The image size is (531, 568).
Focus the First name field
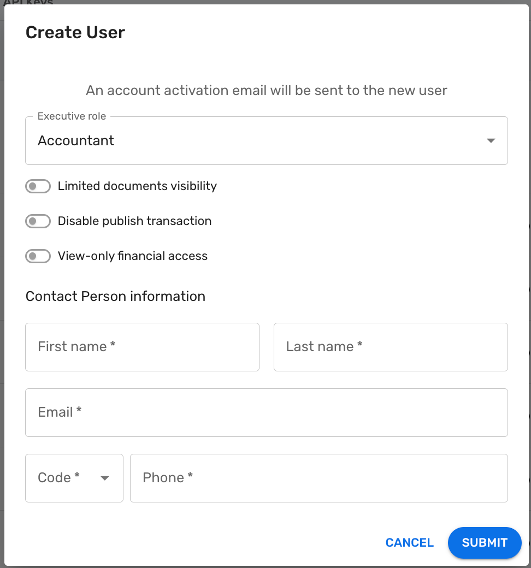coord(142,347)
